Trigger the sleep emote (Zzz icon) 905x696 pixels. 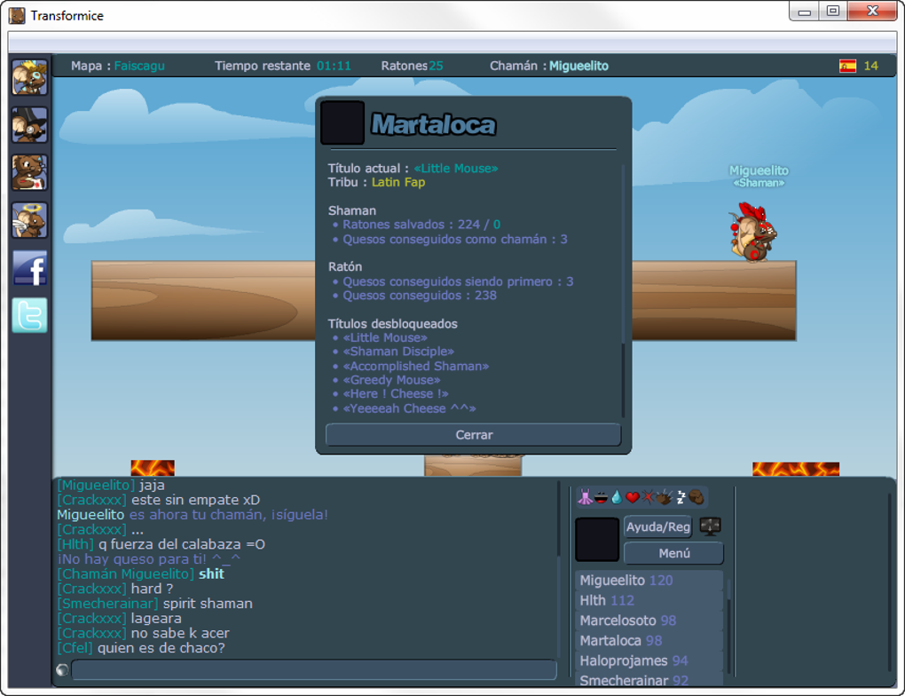pyautogui.click(x=681, y=497)
